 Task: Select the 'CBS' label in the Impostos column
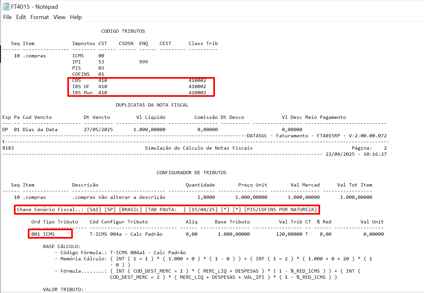pyautogui.click(x=77, y=80)
